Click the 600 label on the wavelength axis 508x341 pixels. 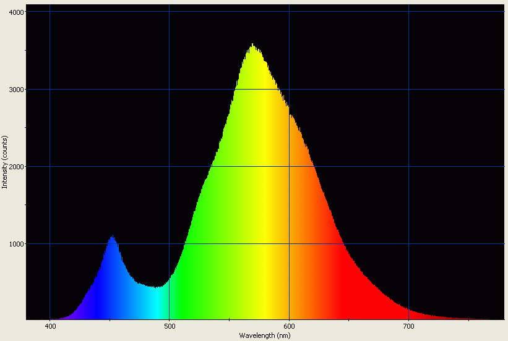[289, 326]
